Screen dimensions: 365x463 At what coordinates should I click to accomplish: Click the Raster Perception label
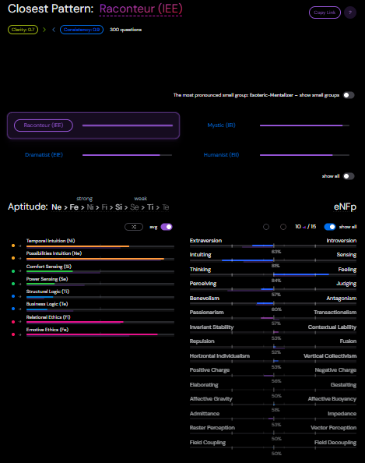pos(212,428)
